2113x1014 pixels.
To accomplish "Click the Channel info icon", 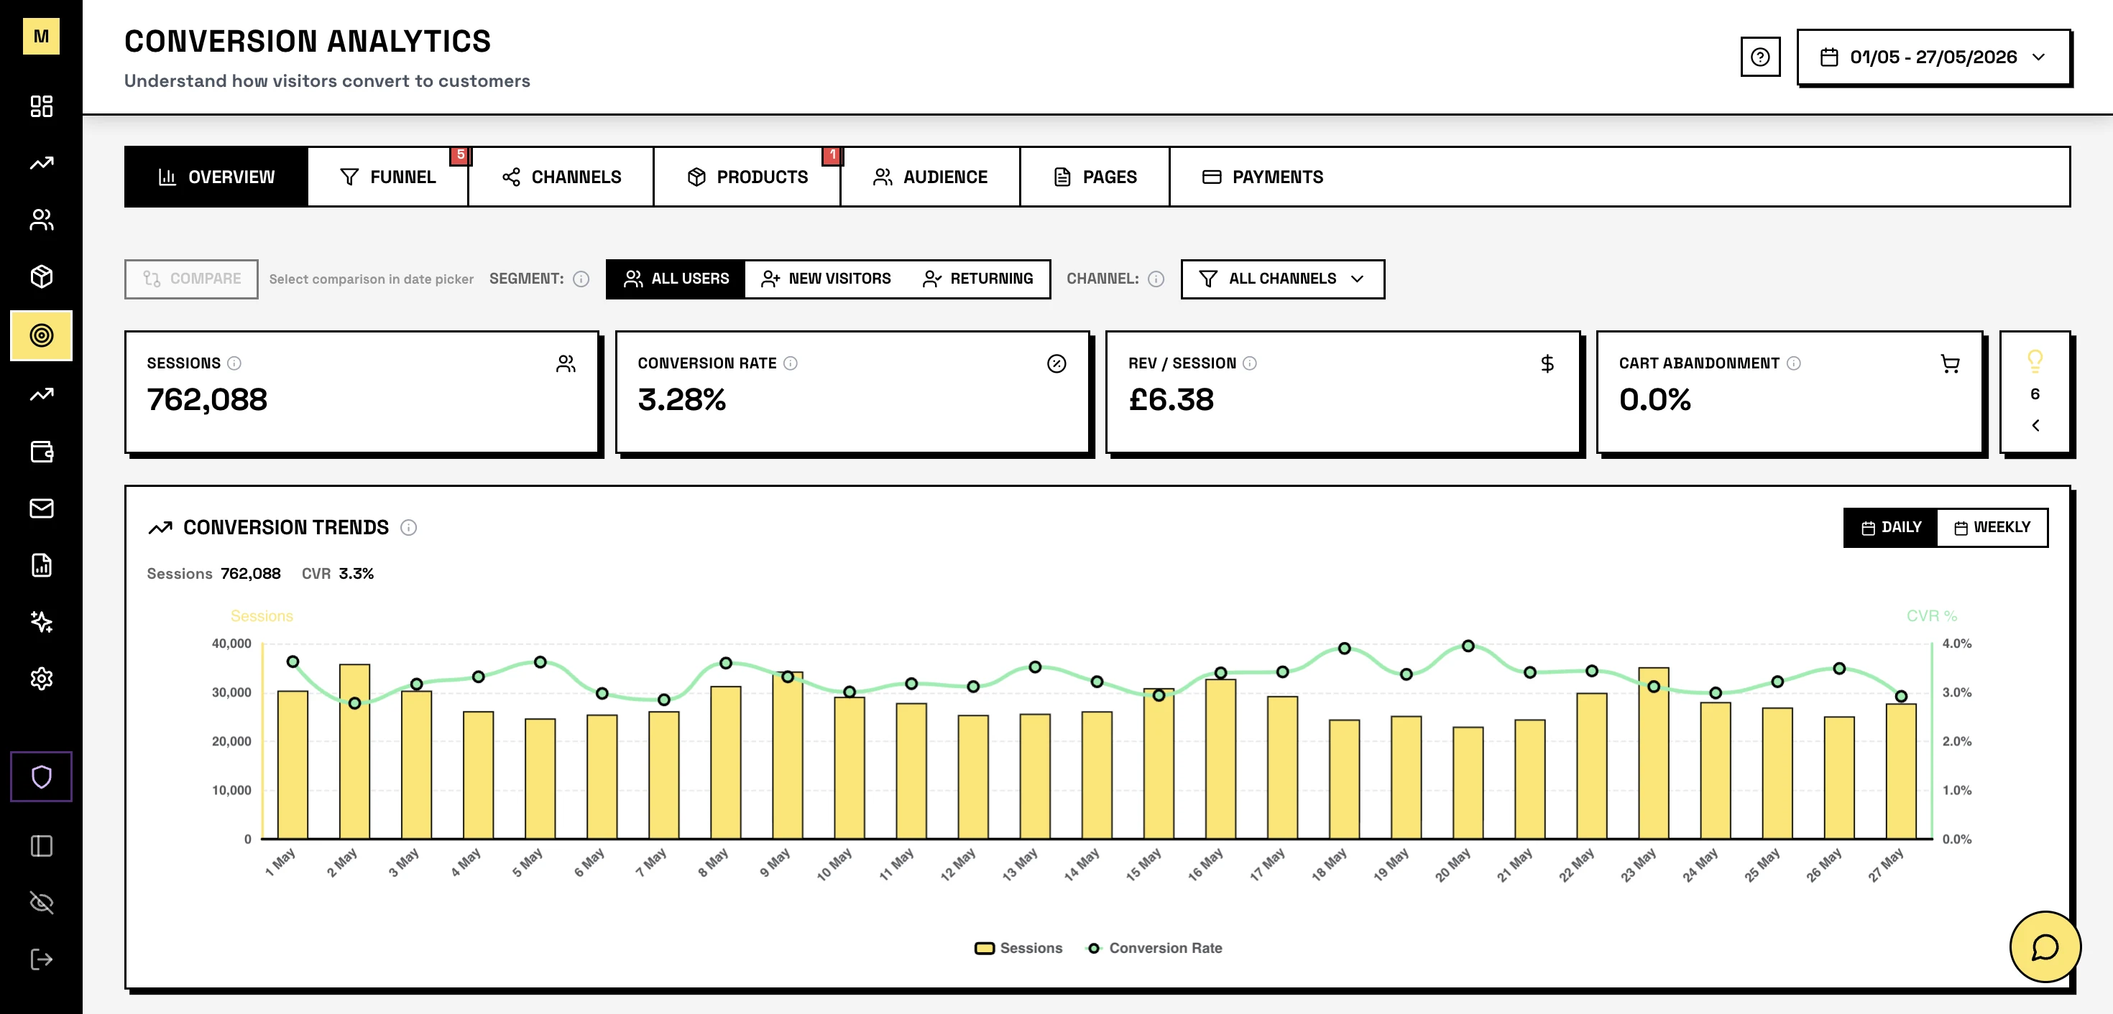I will tap(1156, 279).
